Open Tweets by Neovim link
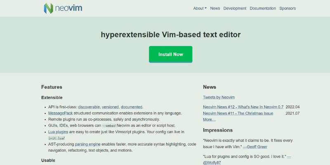This screenshot has height=165, width=330. pos(219,97)
